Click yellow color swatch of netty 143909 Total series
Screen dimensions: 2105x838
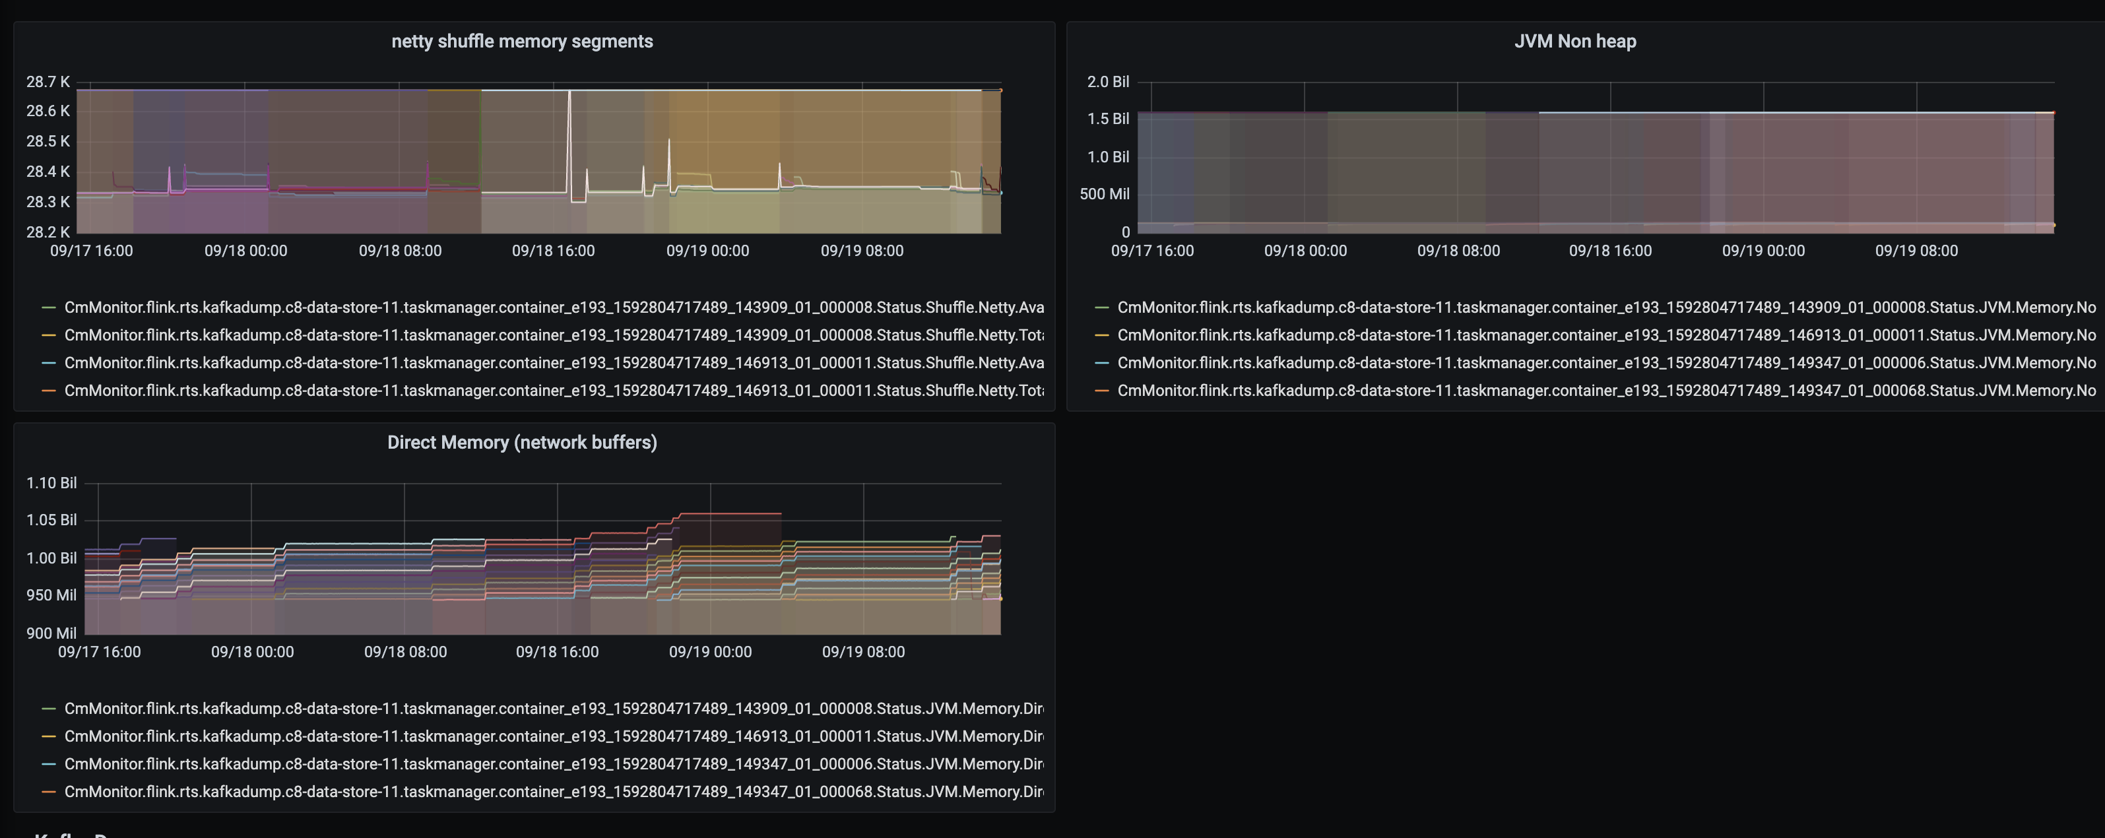[x=48, y=336]
